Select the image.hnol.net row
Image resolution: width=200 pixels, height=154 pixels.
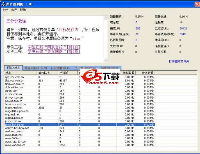tap(79, 108)
